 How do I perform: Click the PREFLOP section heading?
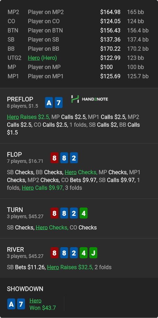20,99
